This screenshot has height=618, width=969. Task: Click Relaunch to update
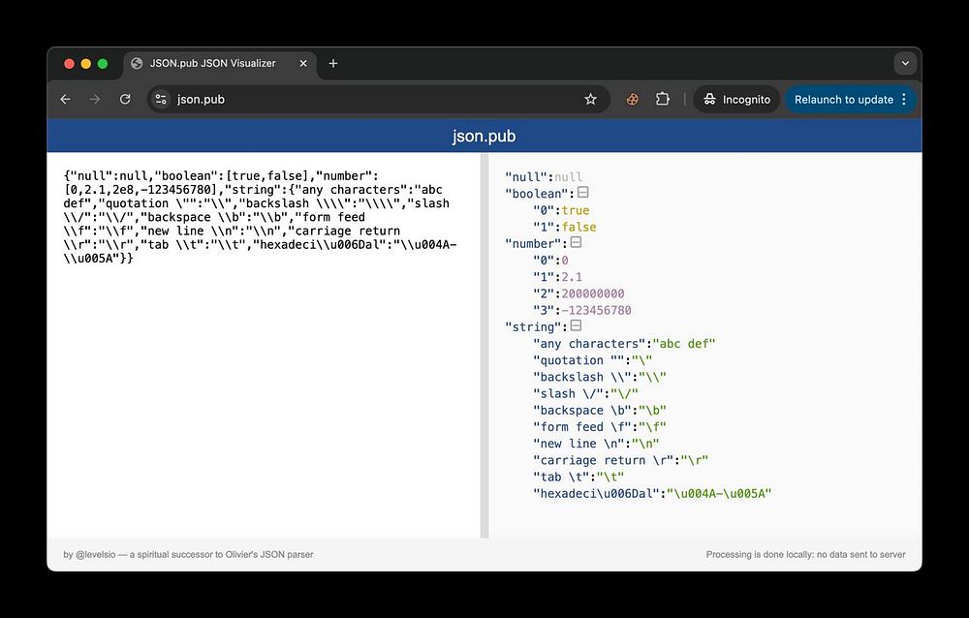click(844, 99)
